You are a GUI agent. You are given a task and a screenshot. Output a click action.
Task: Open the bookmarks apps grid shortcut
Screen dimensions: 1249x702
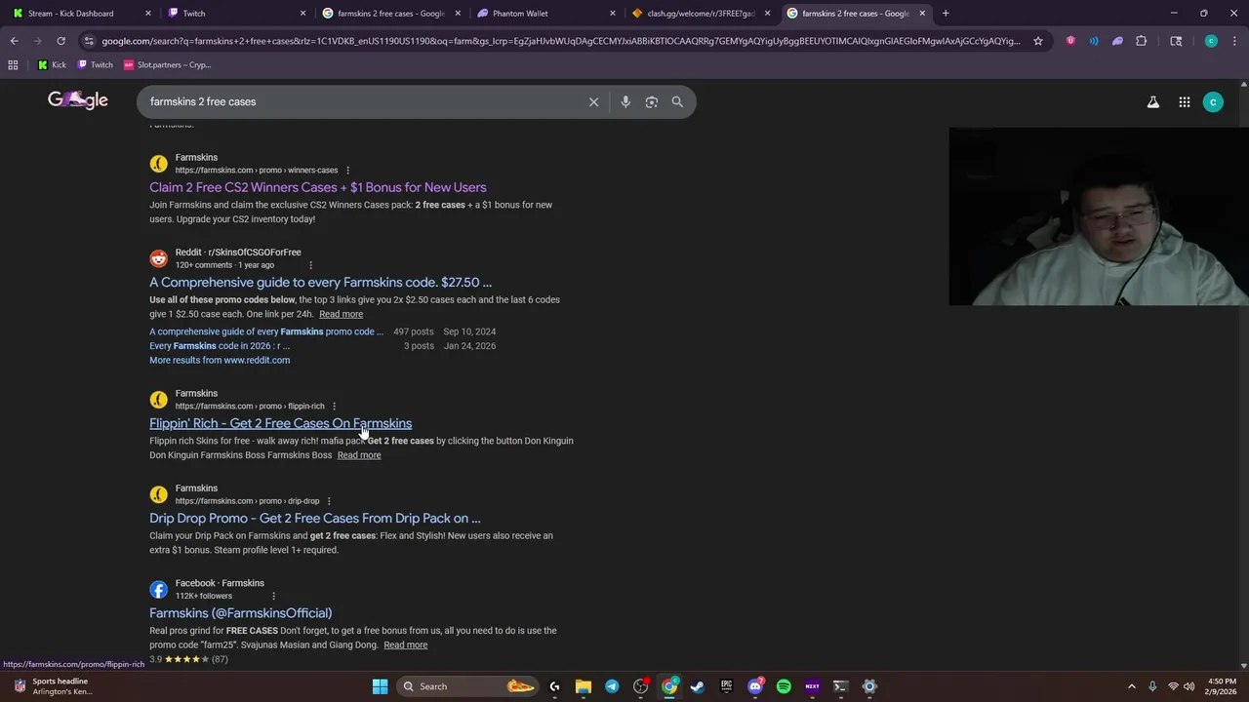coord(13,64)
